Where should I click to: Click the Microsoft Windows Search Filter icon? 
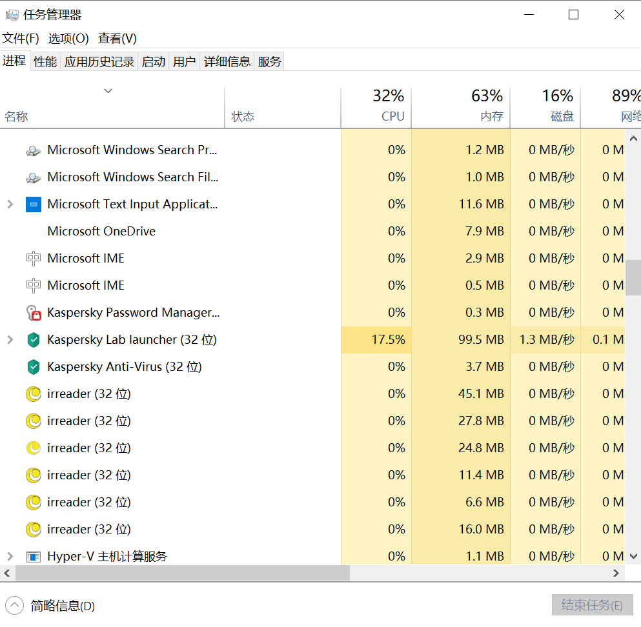point(34,177)
